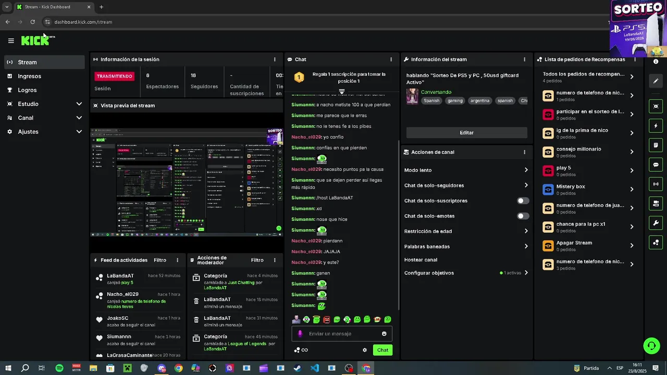This screenshot has height=375, width=667.
Task: Open consejo millonario reward requests
Action: click(588, 152)
